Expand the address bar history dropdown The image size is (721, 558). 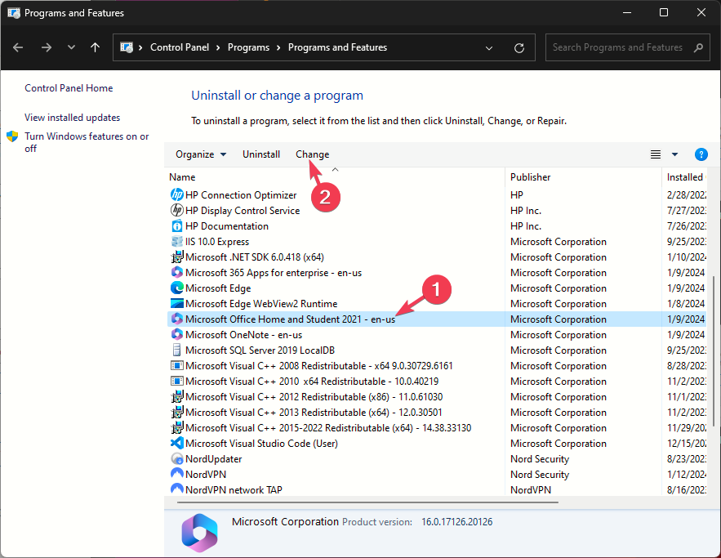pos(489,47)
